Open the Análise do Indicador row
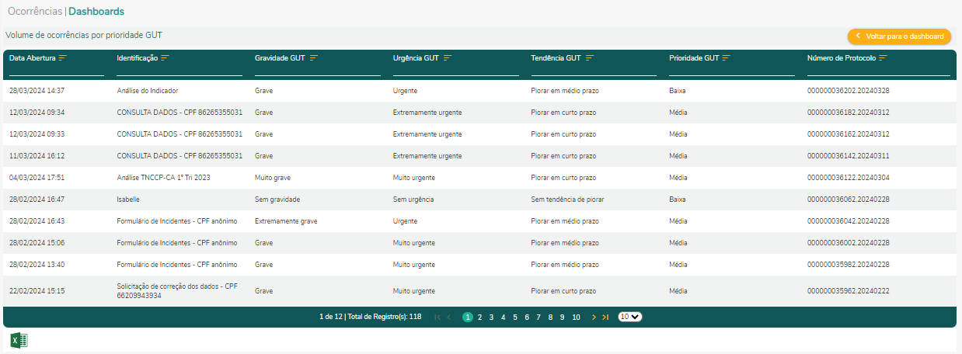 (148, 91)
